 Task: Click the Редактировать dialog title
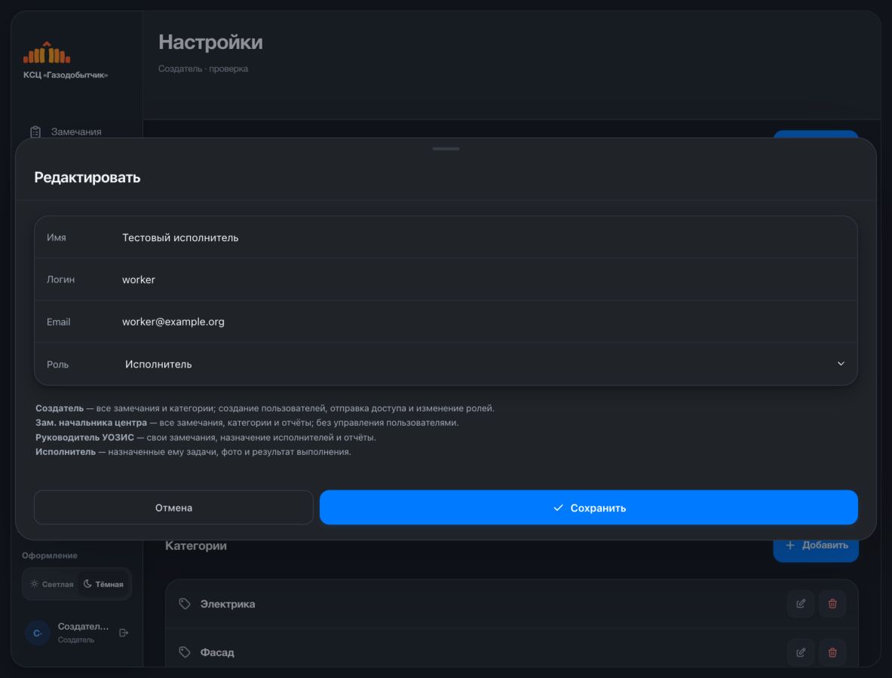point(87,177)
